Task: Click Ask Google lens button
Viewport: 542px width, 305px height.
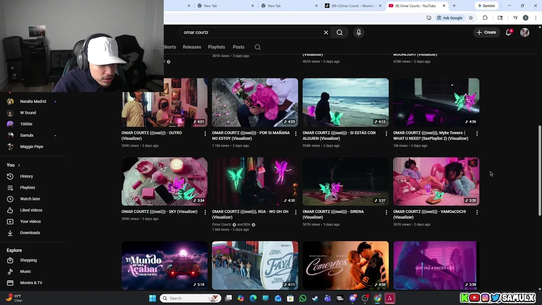Action: pyautogui.click(x=450, y=18)
